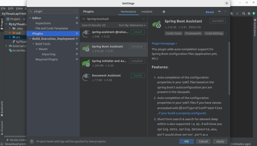Viewport: 257px width, 146px height.
Task: Open the Sort By Relevance dropdown
Action: [132, 25]
